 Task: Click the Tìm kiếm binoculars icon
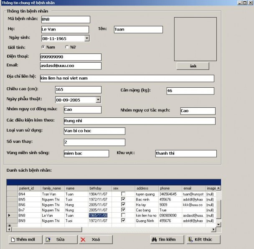point(154,240)
